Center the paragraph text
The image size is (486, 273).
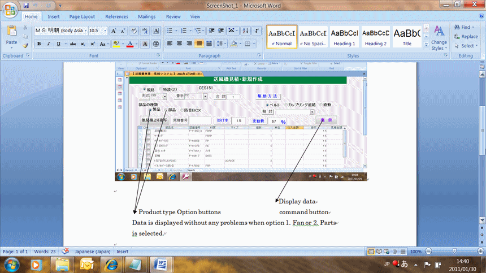[179, 44]
